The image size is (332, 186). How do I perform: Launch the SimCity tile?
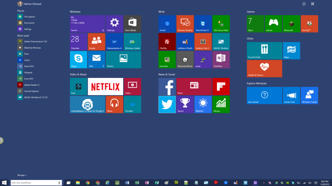310,24
